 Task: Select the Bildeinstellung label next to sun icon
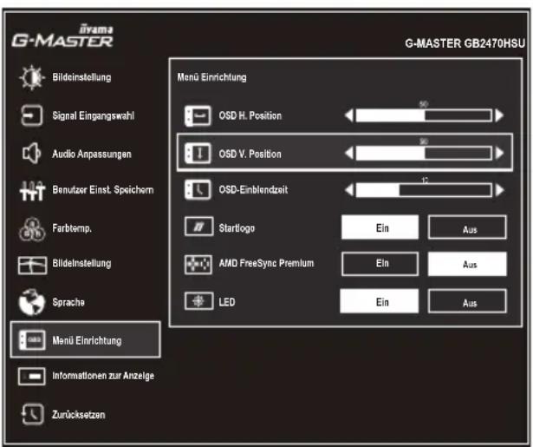pos(81,77)
